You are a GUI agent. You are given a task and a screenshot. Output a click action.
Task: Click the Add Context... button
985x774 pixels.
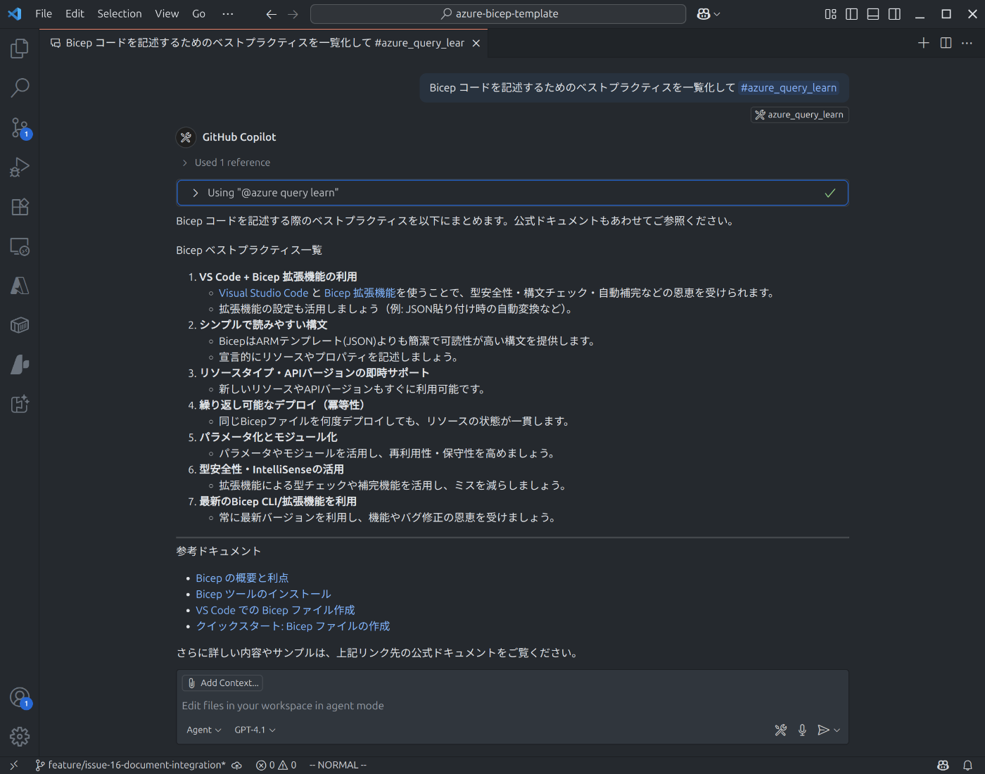click(x=222, y=683)
